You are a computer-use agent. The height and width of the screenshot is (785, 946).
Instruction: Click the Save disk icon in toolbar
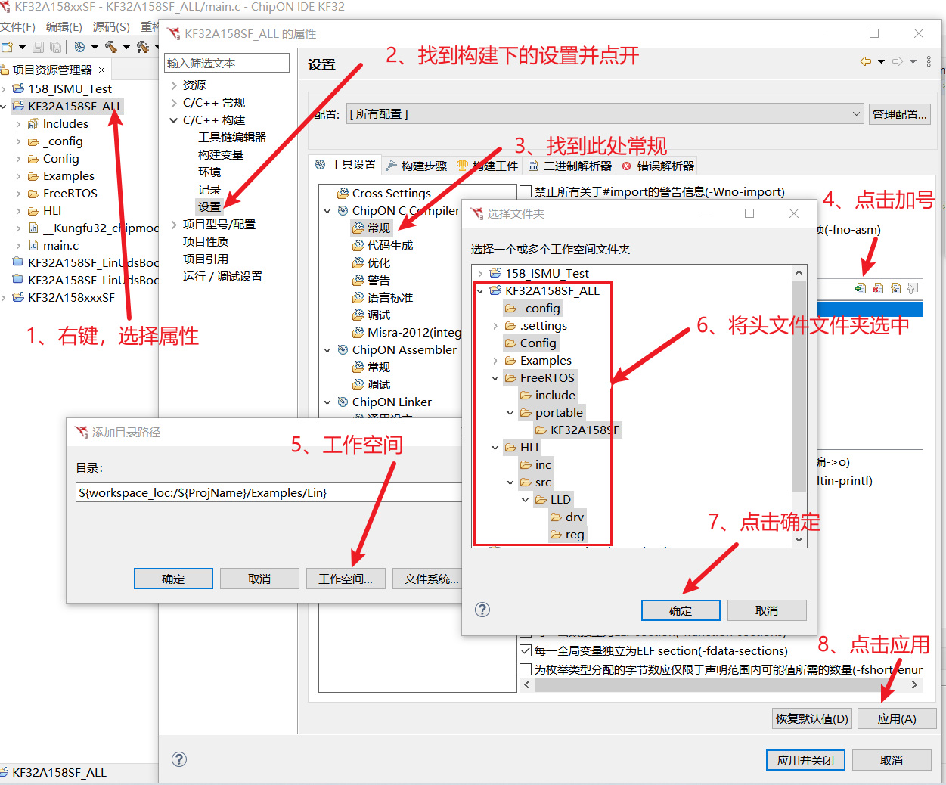click(x=38, y=47)
